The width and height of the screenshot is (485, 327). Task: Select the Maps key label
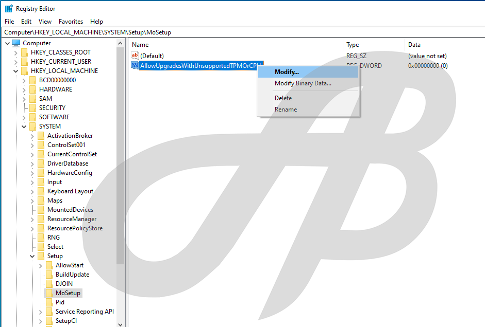click(x=55, y=201)
